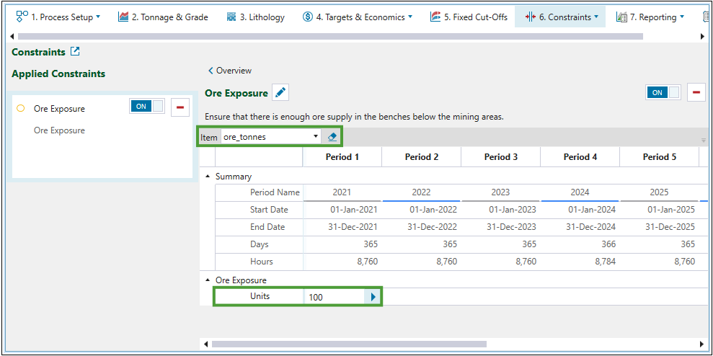Click the Reporting icon
Image resolution: width=713 pixels, height=356 pixels.
[621, 17]
